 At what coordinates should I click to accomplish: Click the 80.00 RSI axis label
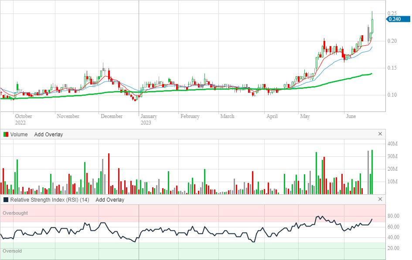pyautogui.click(x=394, y=216)
